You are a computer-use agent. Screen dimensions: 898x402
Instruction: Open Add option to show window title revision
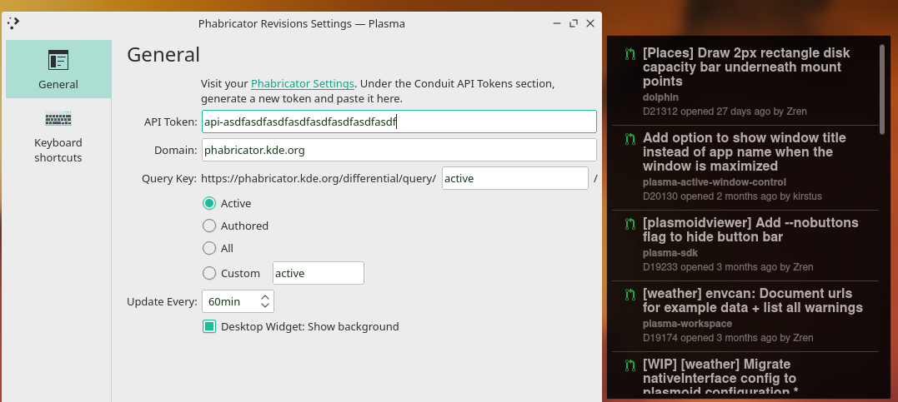click(x=745, y=152)
